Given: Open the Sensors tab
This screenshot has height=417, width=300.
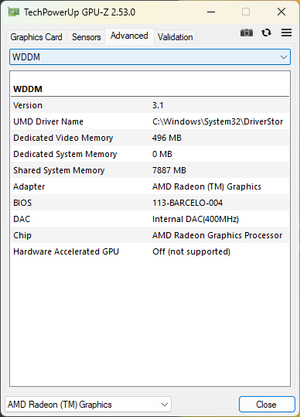Looking at the screenshot, I should pos(86,37).
